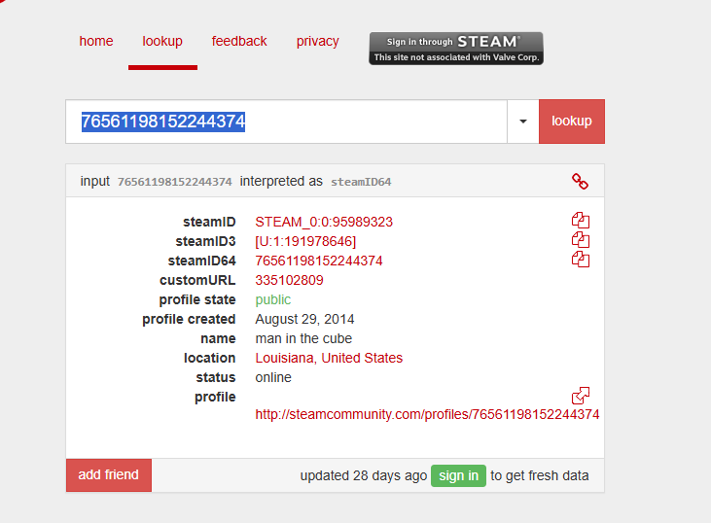
Task: Open the feedback tab
Action: (x=239, y=41)
